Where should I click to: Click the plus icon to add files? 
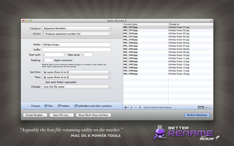tap(131, 107)
